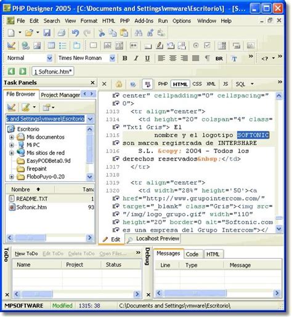Screen dimensions: 292x318
Task: Click the Find binoculars icon
Action: (x=139, y=33)
